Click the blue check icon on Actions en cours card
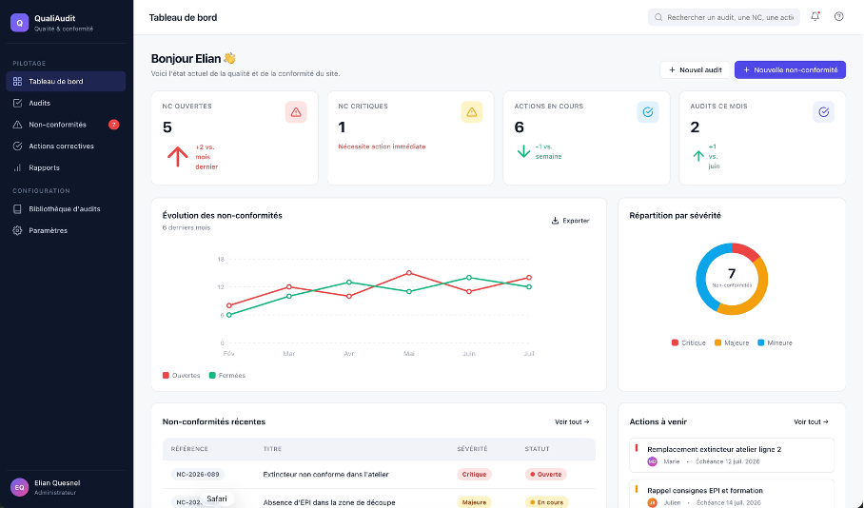The height and width of the screenshot is (508, 864). [648, 112]
